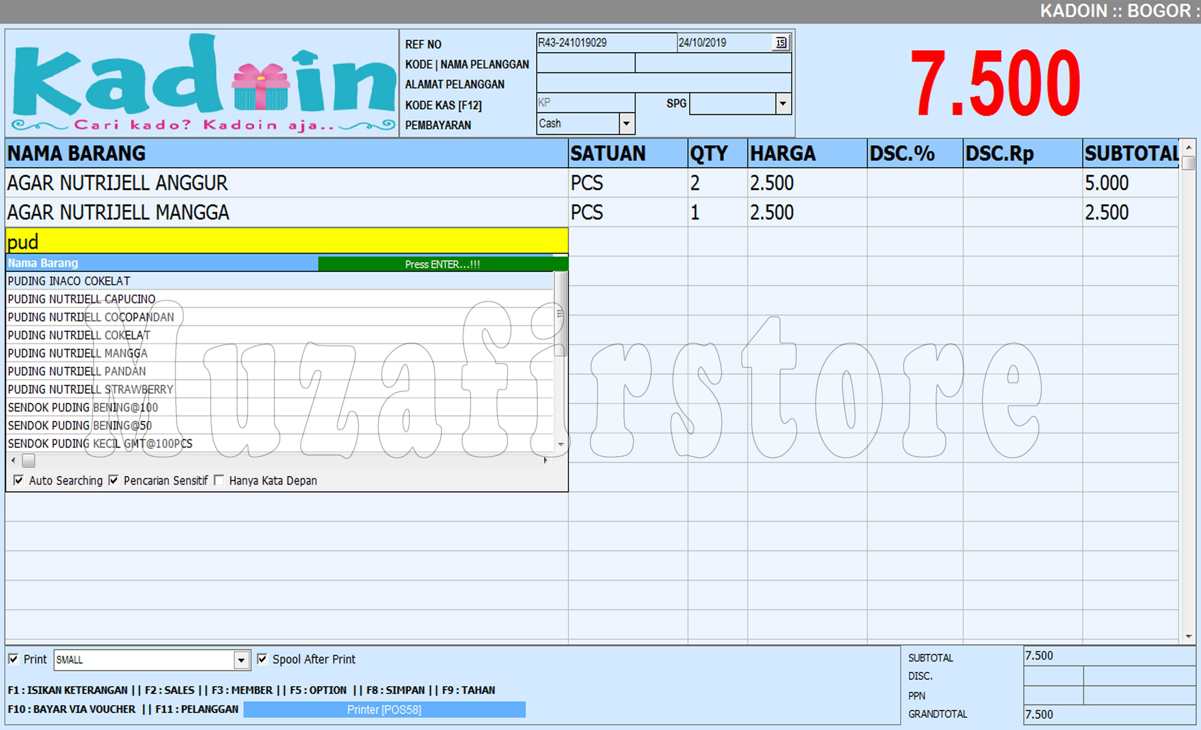Image resolution: width=1201 pixels, height=730 pixels.
Task: Click the Press ENTER button
Action: coord(442,264)
